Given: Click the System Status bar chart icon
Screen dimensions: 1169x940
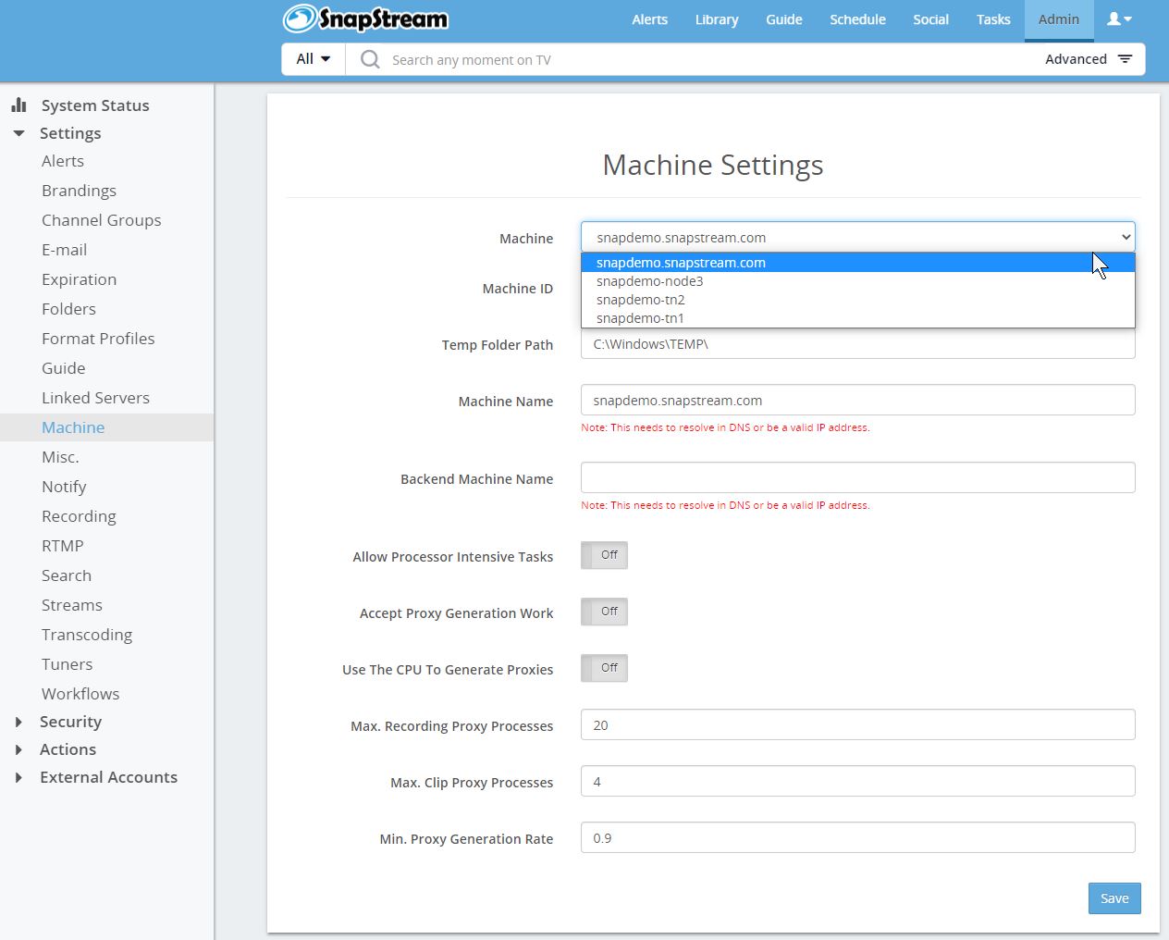Looking at the screenshot, I should pos(18,105).
